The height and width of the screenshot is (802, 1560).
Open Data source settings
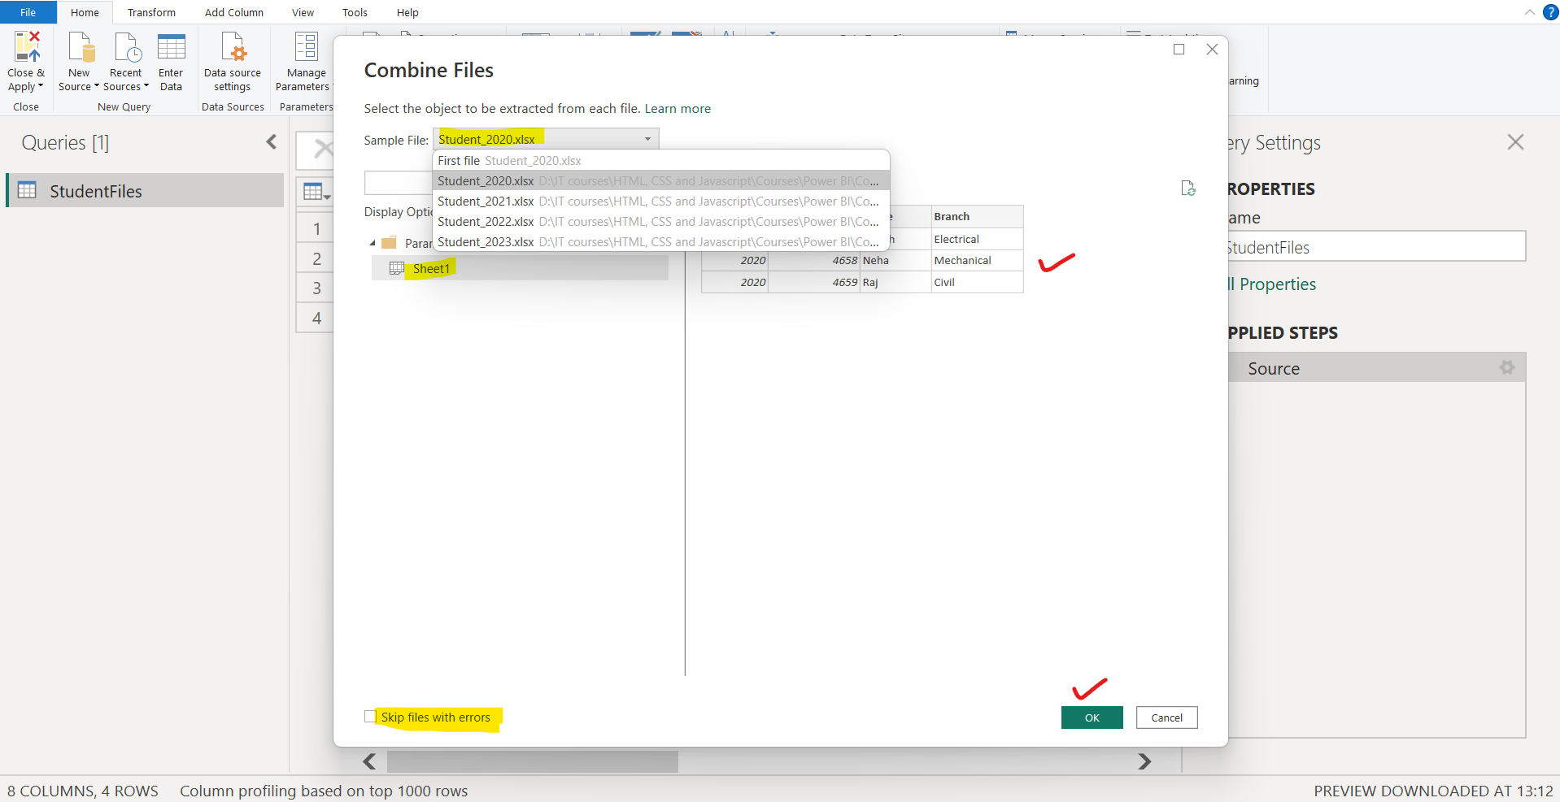pos(233,48)
